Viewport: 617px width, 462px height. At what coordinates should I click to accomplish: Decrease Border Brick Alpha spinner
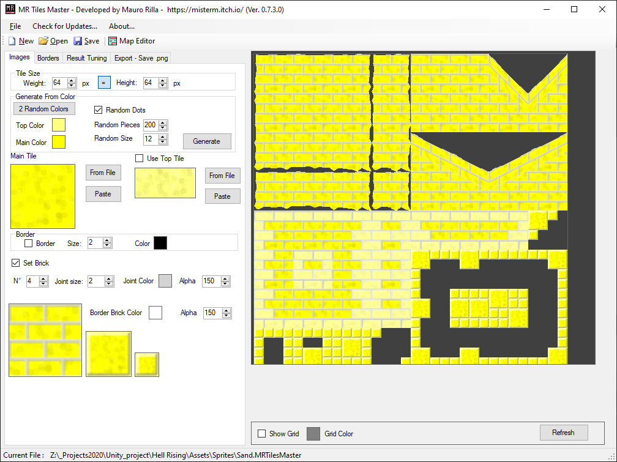226,316
